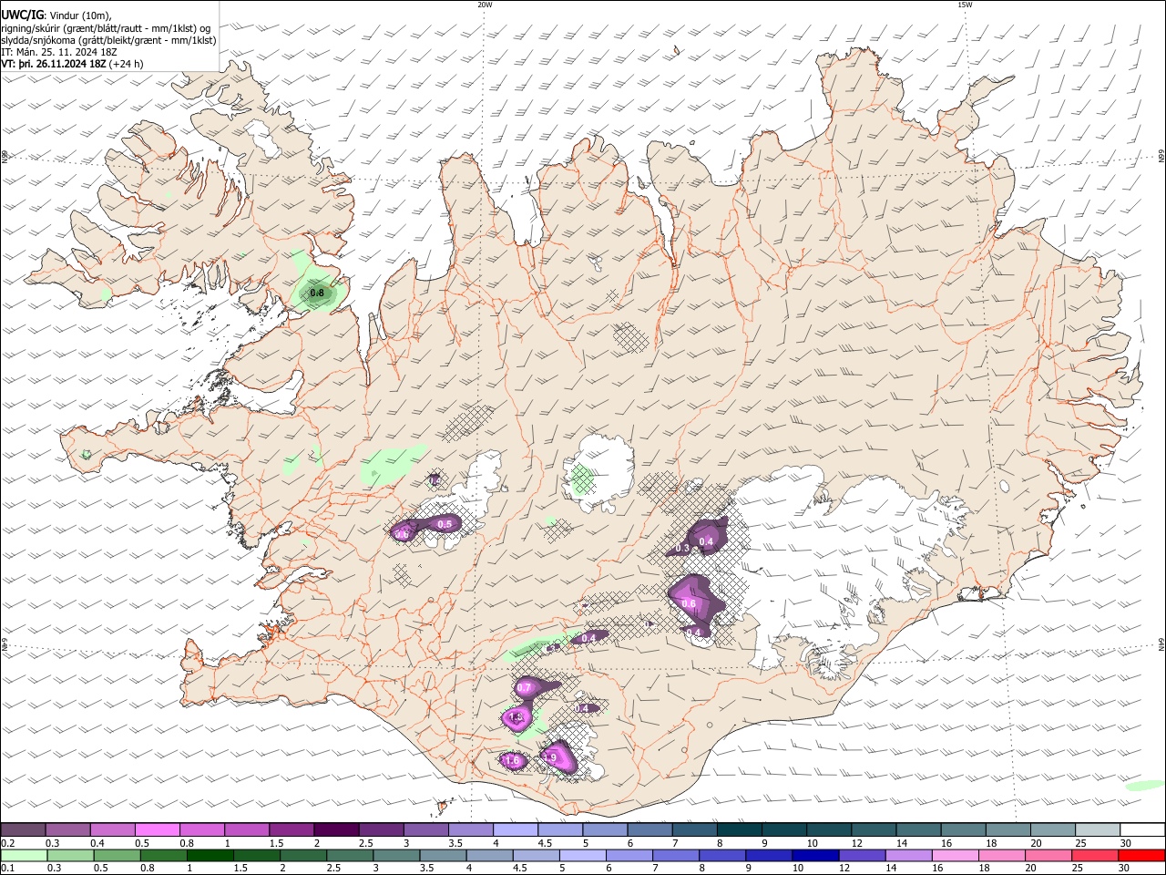Click the 1.6 snowfall value in south Iceland
This screenshot has height=875, width=1166.
coord(512,760)
